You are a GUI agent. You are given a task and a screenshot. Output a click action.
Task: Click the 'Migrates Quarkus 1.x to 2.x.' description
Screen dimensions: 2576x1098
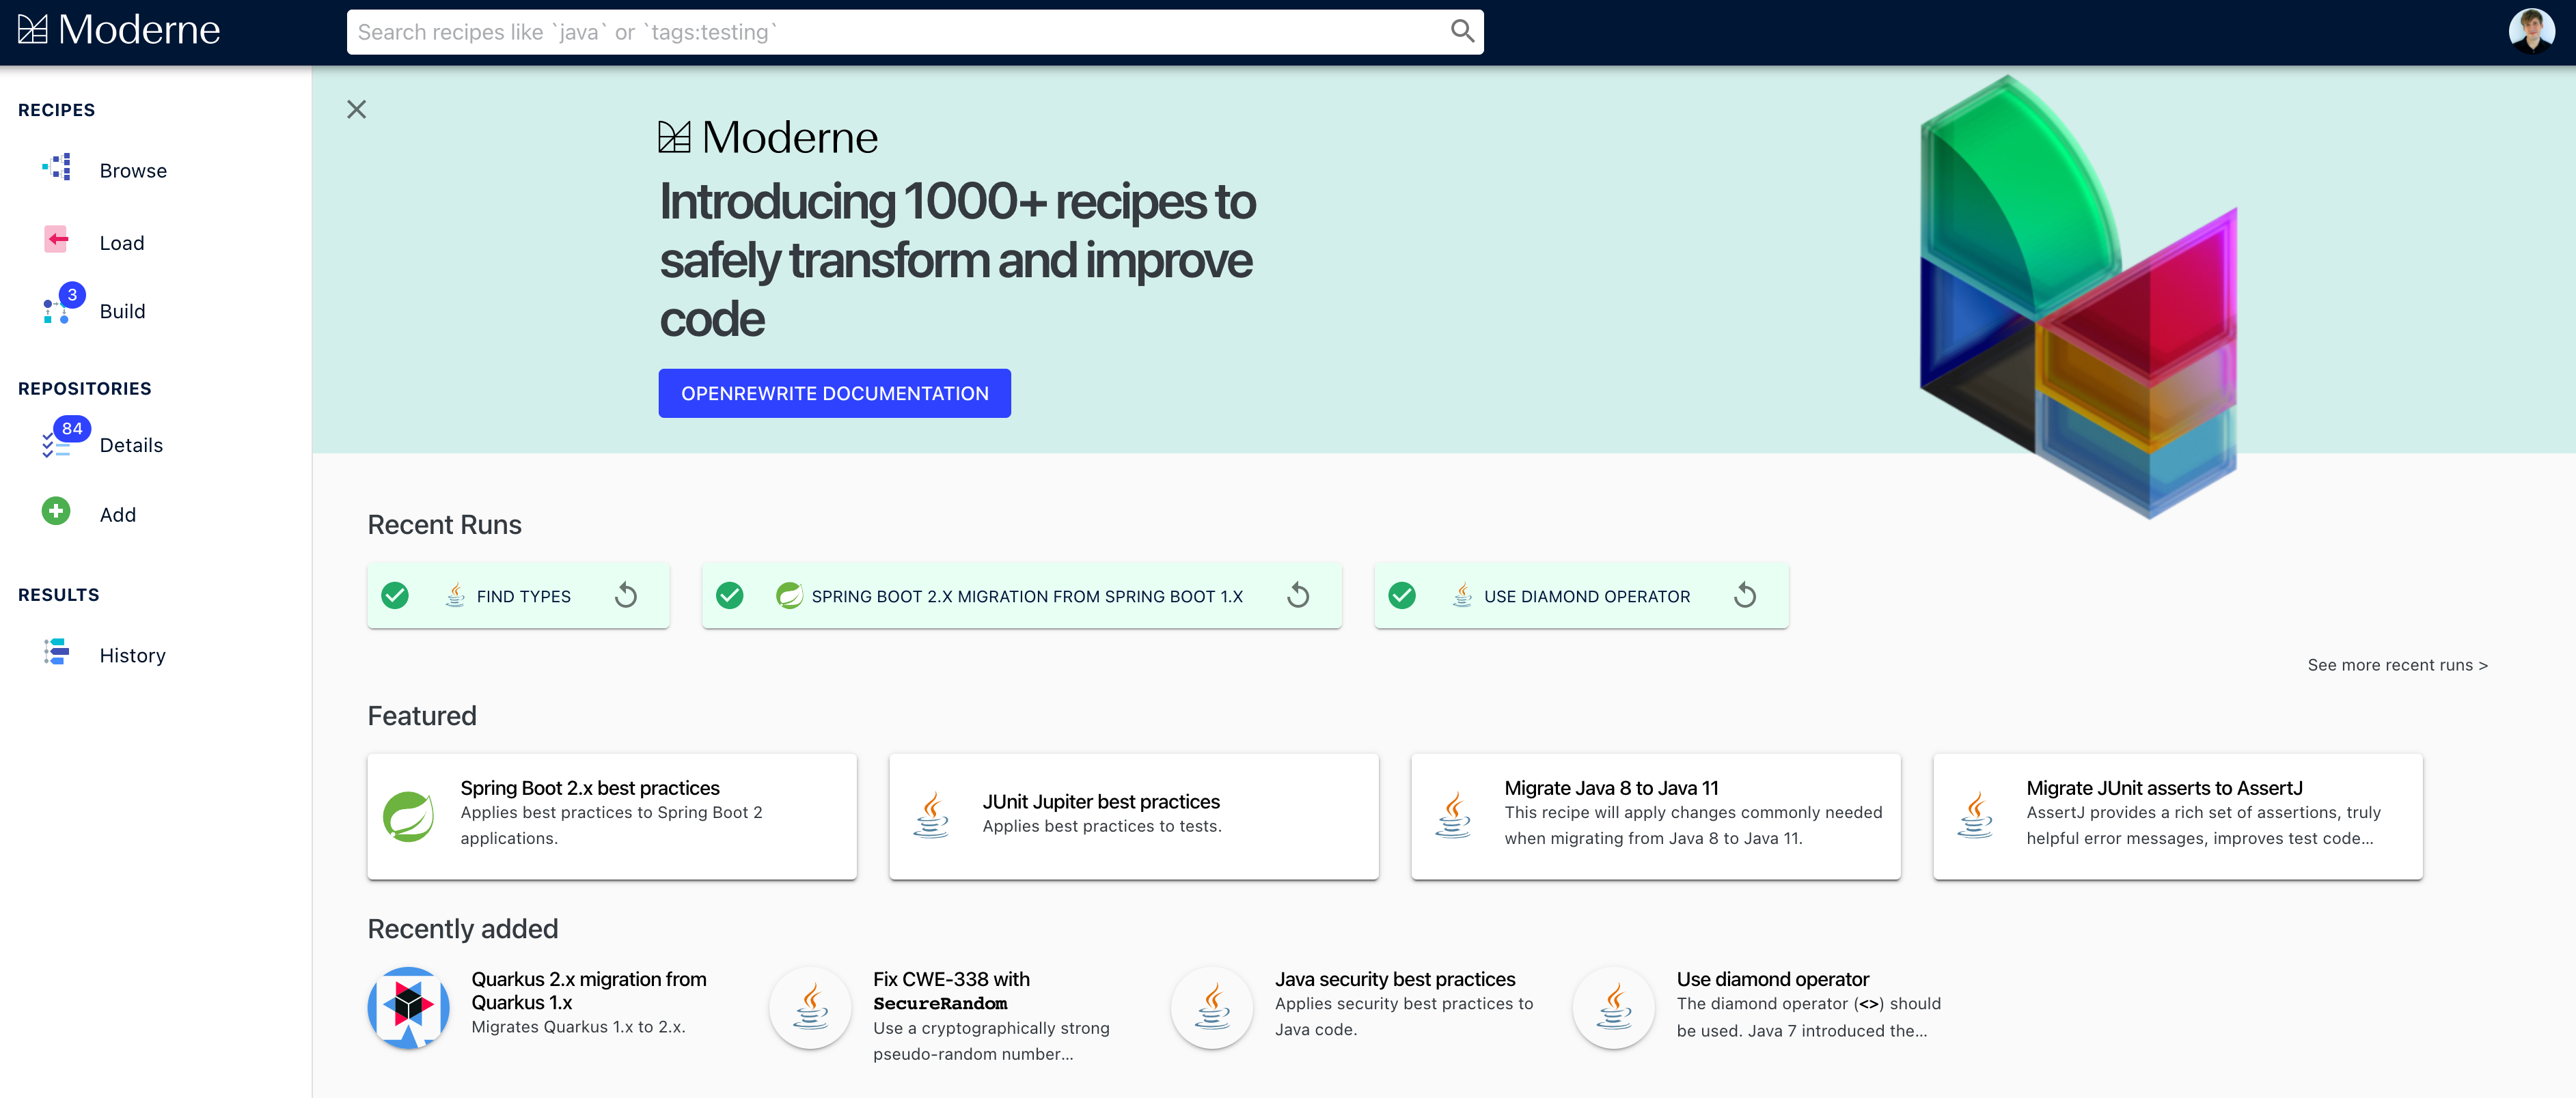click(x=578, y=1027)
